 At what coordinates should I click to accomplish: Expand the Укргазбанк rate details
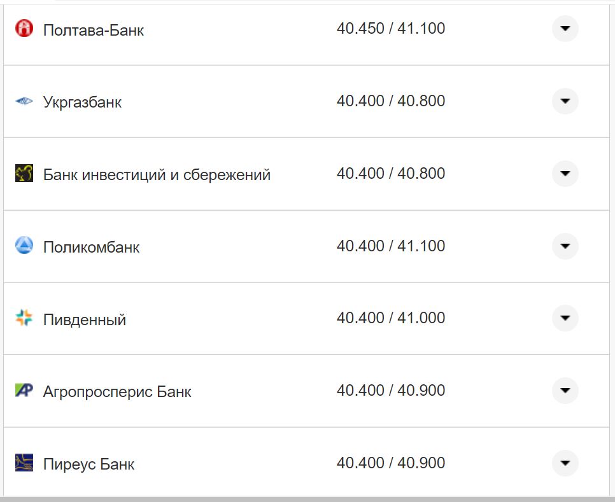[564, 101]
